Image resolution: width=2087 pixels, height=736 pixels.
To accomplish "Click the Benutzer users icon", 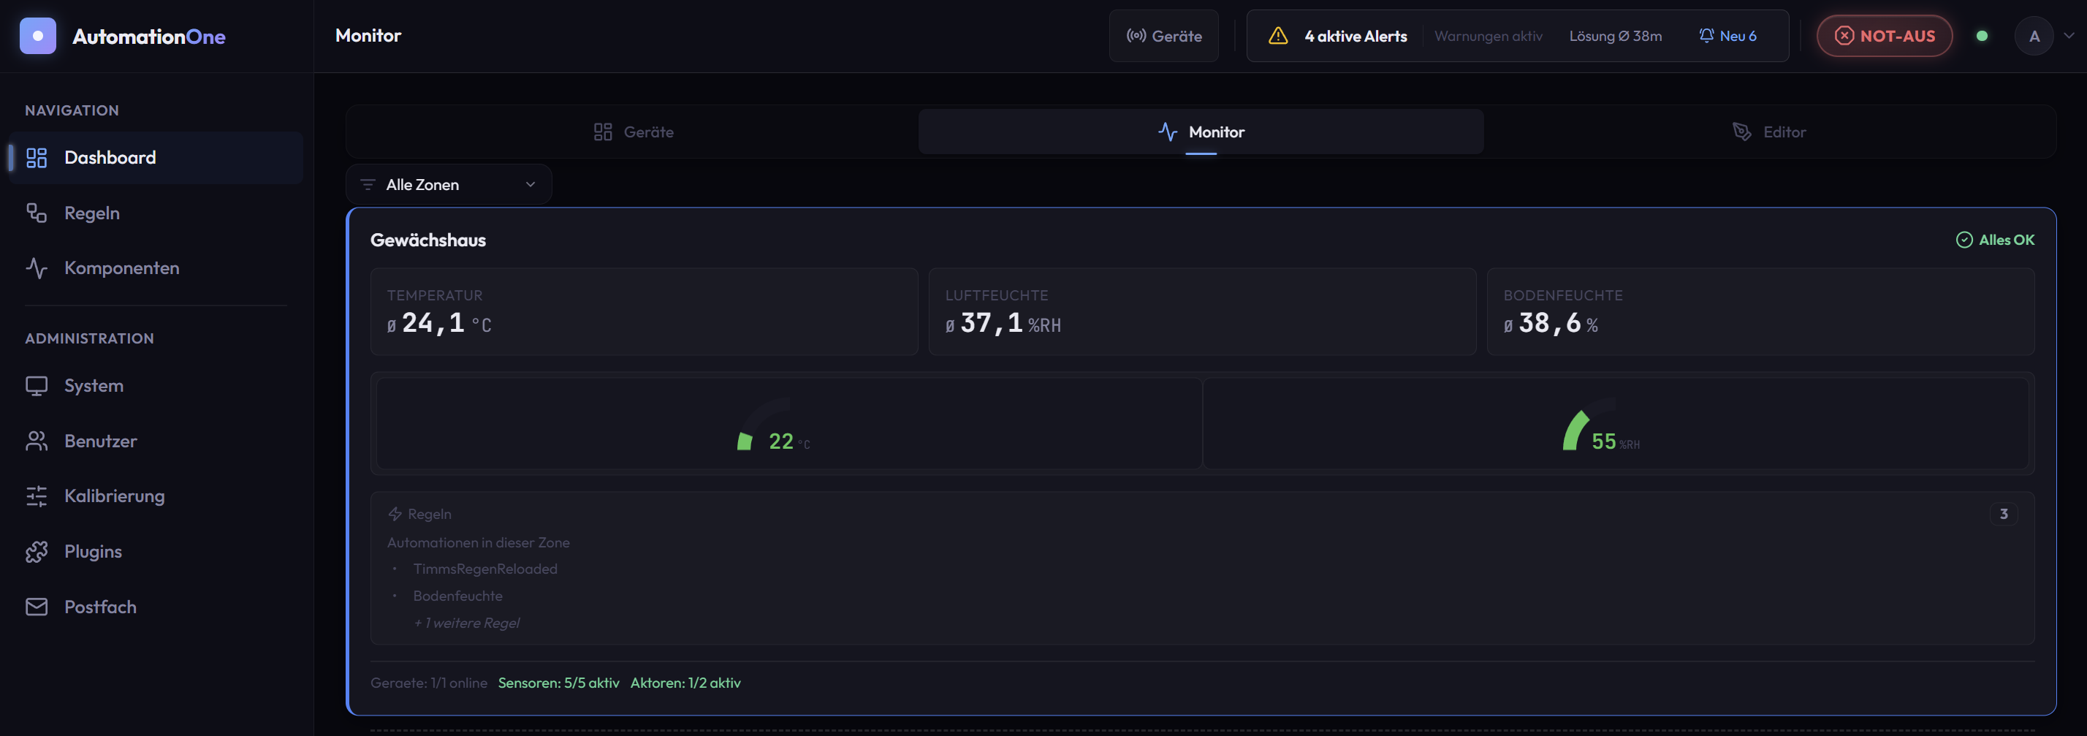I will click(x=37, y=441).
